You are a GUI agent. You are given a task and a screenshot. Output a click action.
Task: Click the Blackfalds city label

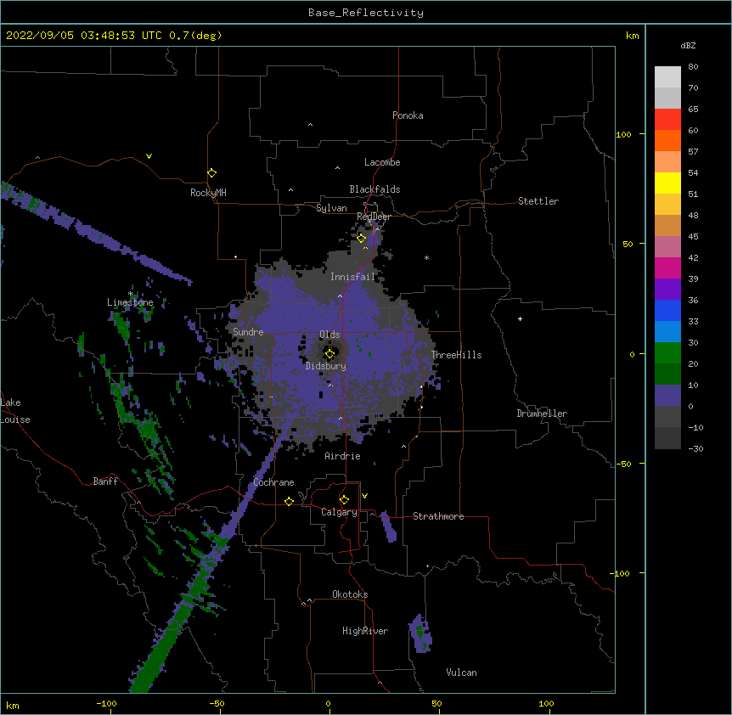click(x=374, y=189)
